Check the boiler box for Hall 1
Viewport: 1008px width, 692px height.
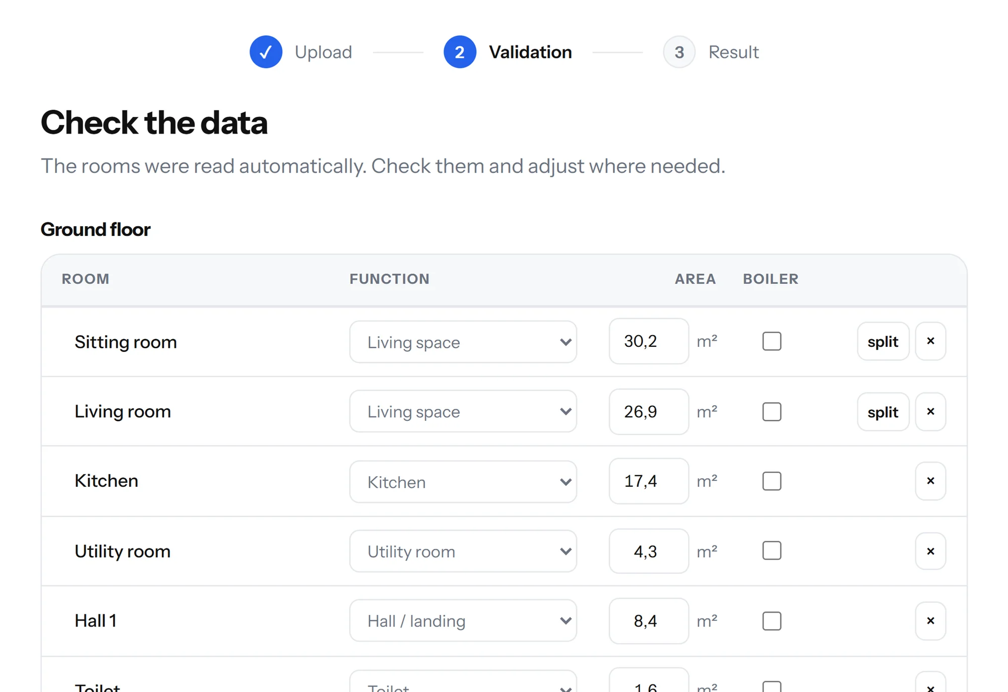click(x=772, y=621)
